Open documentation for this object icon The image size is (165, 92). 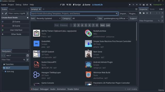pos(162,17)
